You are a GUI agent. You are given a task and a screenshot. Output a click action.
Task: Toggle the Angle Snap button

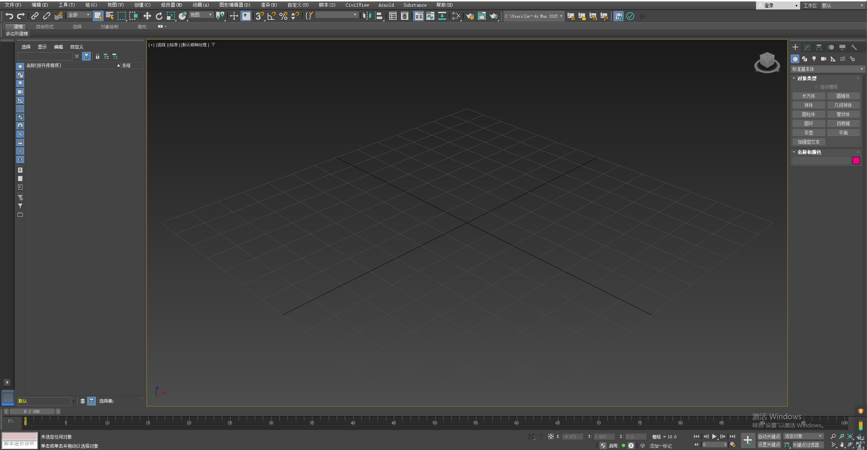[x=272, y=16]
